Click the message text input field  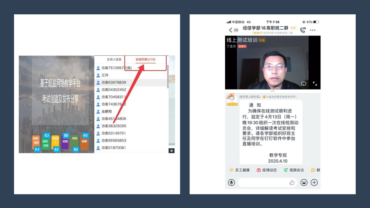(x=264, y=183)
